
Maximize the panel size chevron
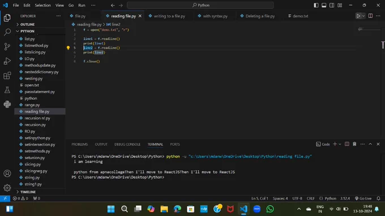(370, 144)
